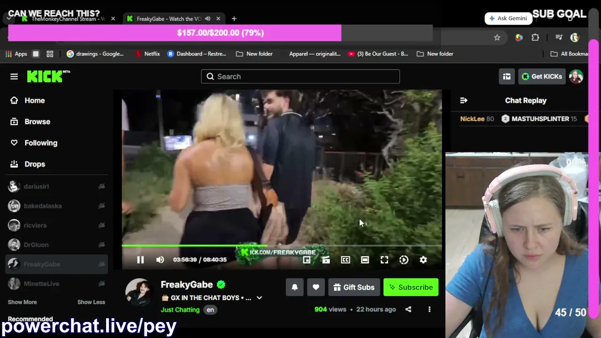Click MASTUHSPLINTER on the gifter leaderboard
Viewport: 601px width, 338px height.
click(x=540, y=119)
